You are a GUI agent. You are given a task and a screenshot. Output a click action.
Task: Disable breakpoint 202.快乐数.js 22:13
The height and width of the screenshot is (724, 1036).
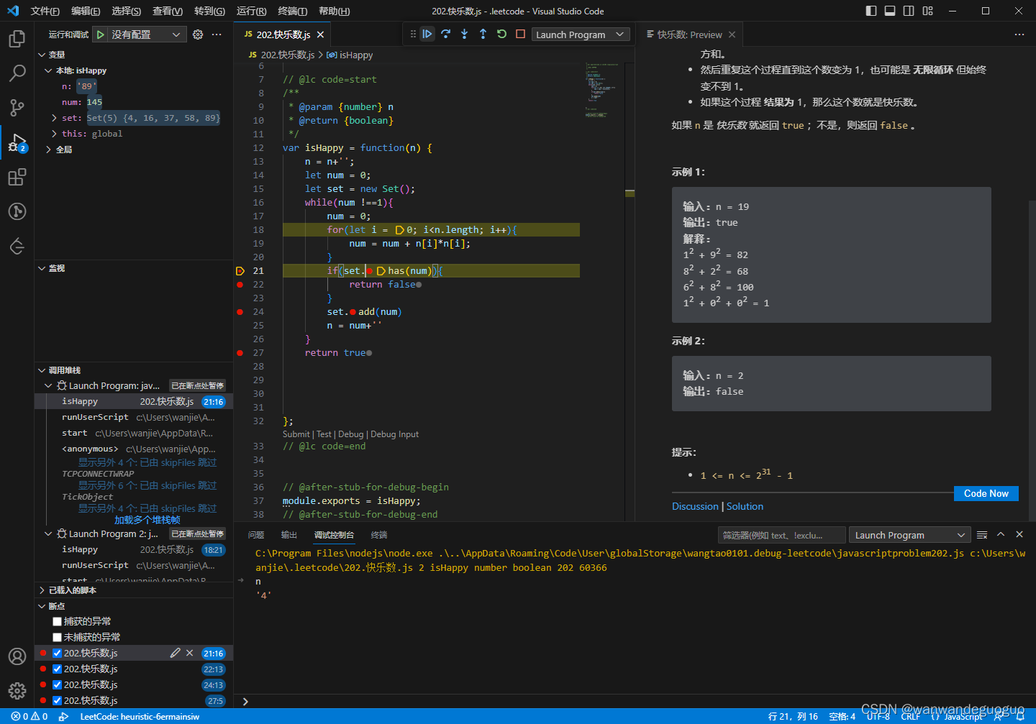(57, 669)
